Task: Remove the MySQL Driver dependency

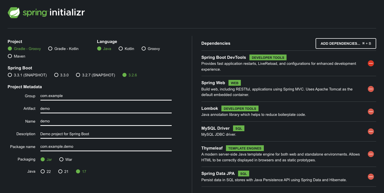Action: [371, 131]
